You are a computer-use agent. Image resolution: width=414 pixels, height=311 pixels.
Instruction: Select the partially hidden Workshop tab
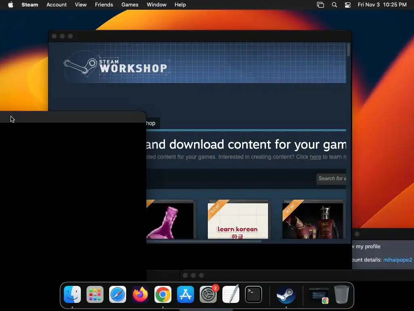tap(153, 123)
